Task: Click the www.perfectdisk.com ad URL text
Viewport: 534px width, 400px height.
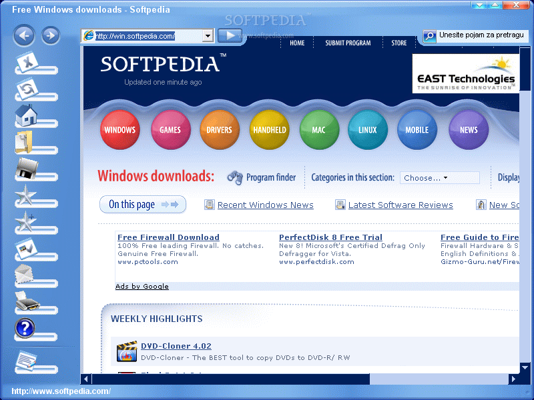Action: click(x=316, y=262)
